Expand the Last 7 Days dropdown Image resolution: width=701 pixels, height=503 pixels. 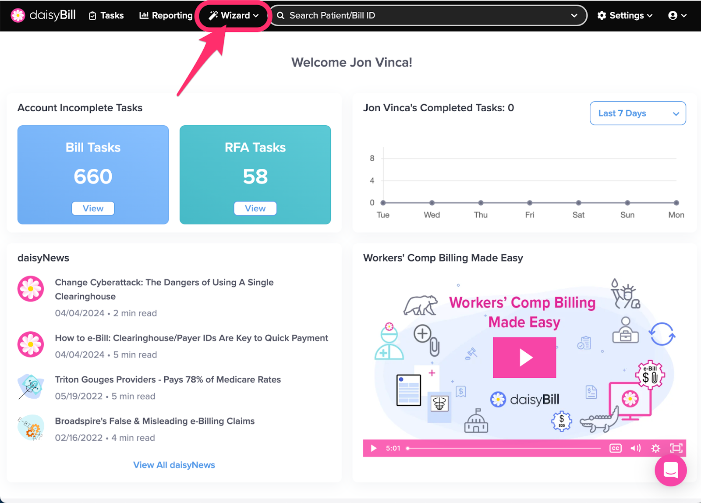[637, 113]
